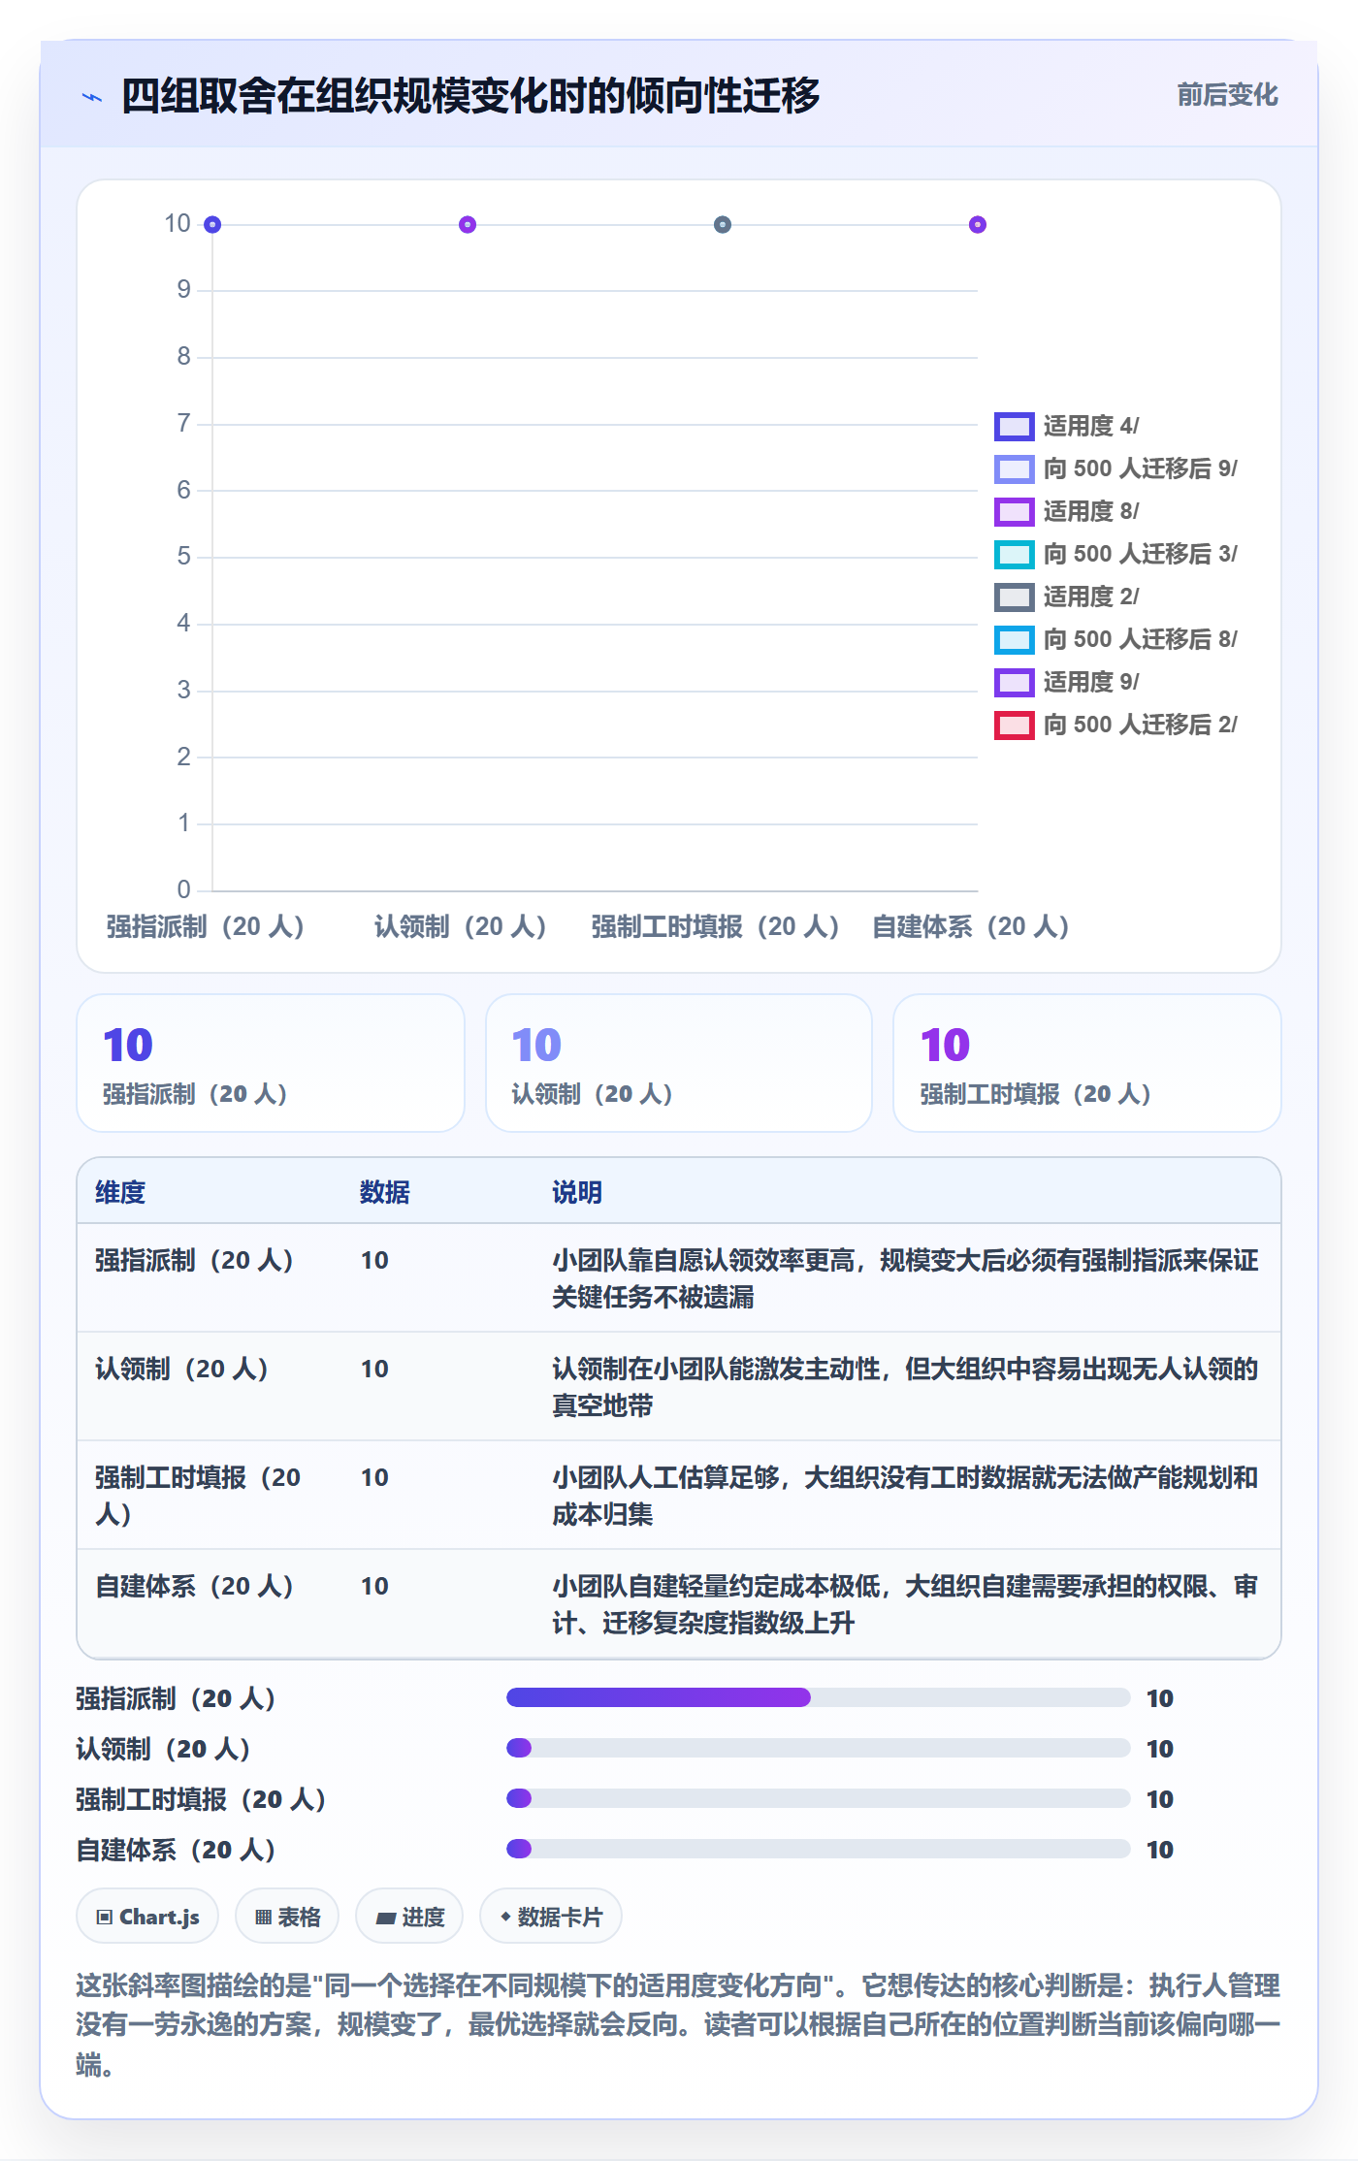
Task: Click the description starting 认领制在小团队能激发主动性
Action: tap(905, 1387)
